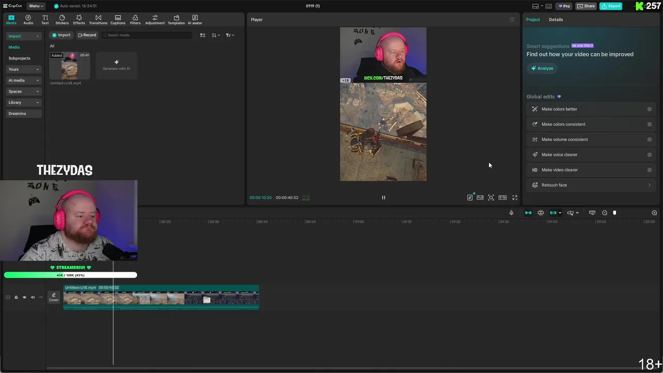Open the media filter dropdown

pos(230,35)
